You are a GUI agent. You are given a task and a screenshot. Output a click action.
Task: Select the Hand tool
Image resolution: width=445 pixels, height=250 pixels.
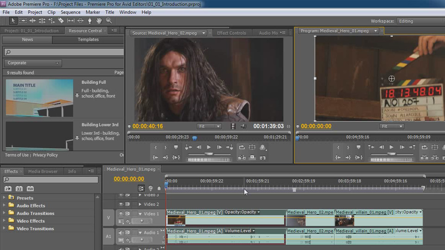99,21
